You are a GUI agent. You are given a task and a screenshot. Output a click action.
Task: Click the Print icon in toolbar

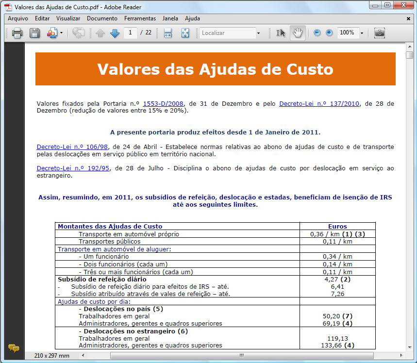click(17, 33)
